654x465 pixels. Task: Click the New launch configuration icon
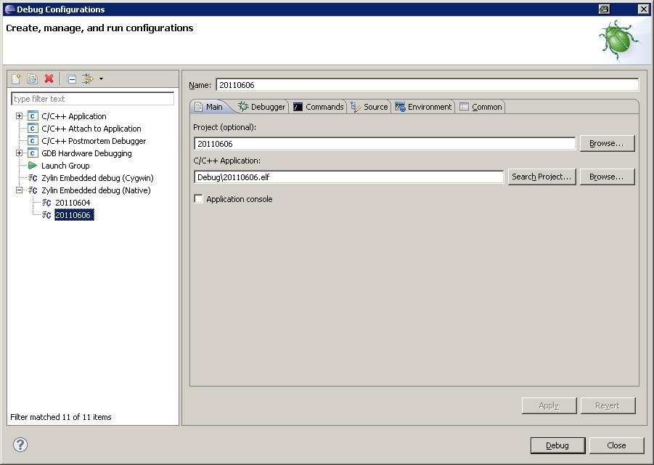pos(17,78)
